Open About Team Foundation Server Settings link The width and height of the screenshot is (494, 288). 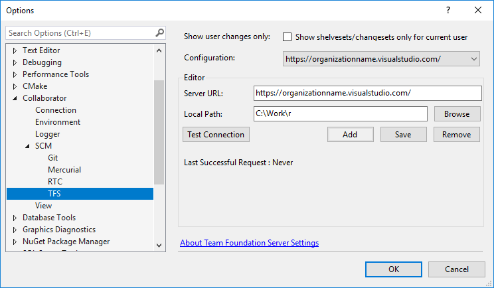click(249, 243)
